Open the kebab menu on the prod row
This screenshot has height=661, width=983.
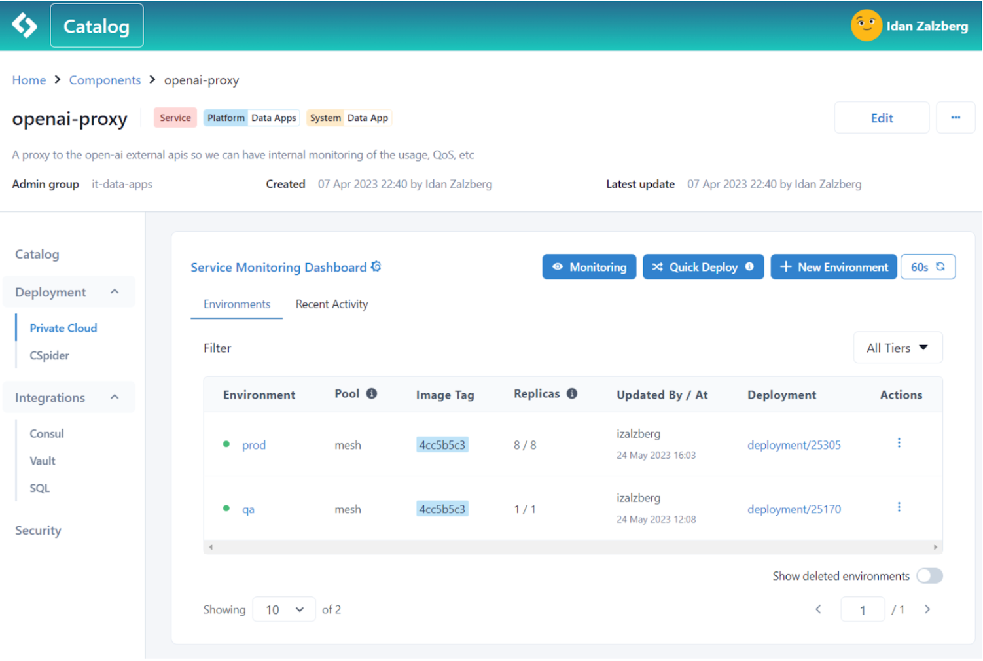coord(899,442)
